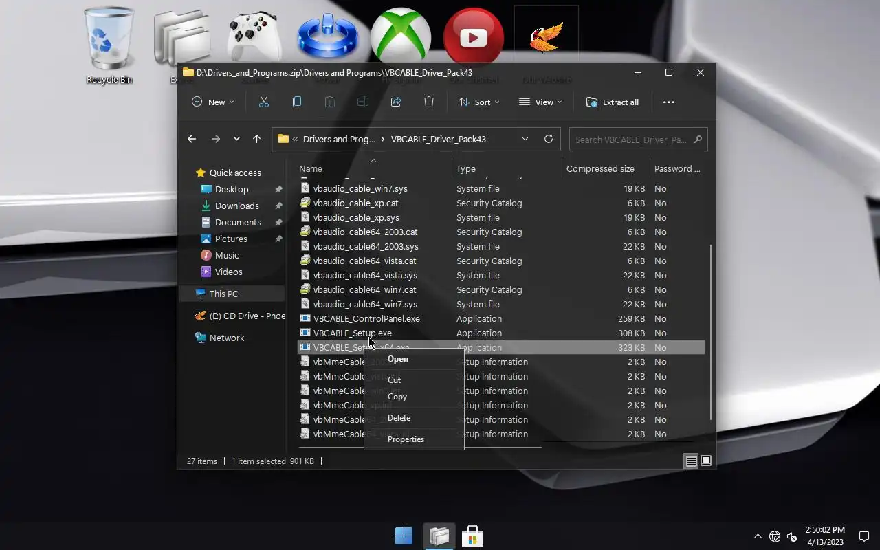
Task: Go back with the left arrow
Action: tap(192, 139)
